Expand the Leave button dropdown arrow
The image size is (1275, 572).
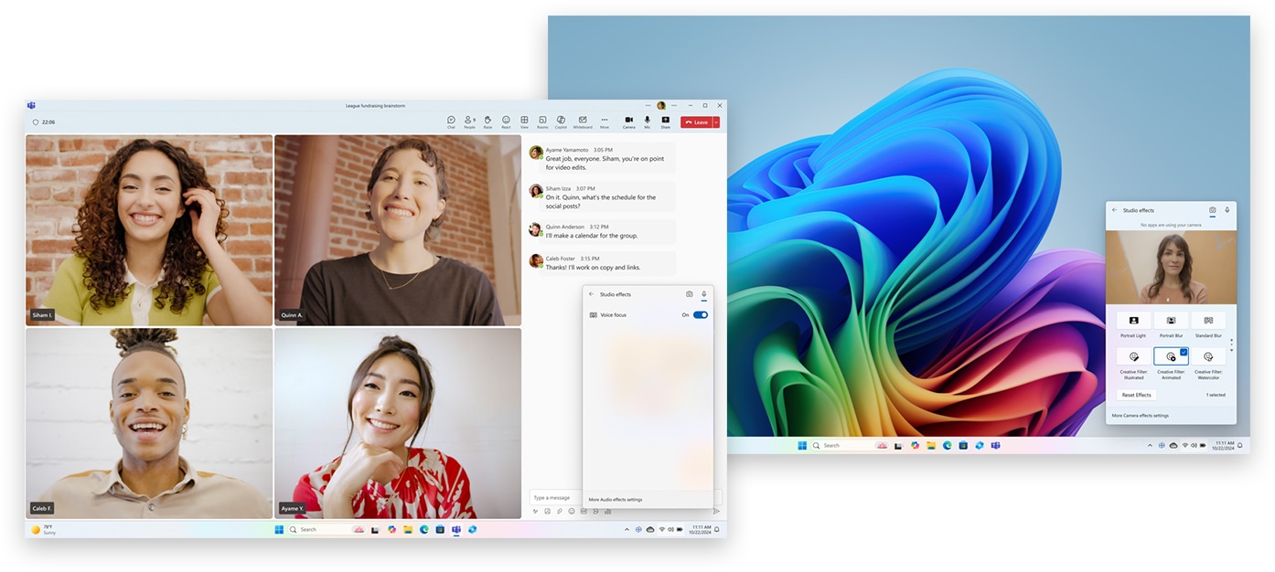(716, 122)
